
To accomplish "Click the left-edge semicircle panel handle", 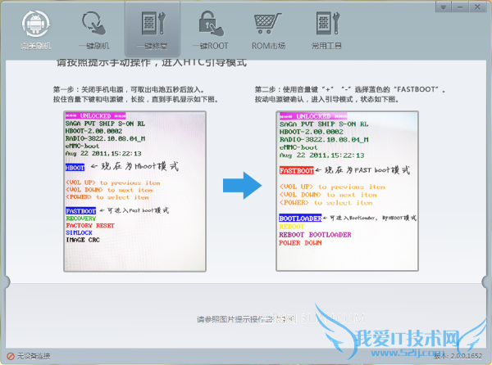I will 7,282.
